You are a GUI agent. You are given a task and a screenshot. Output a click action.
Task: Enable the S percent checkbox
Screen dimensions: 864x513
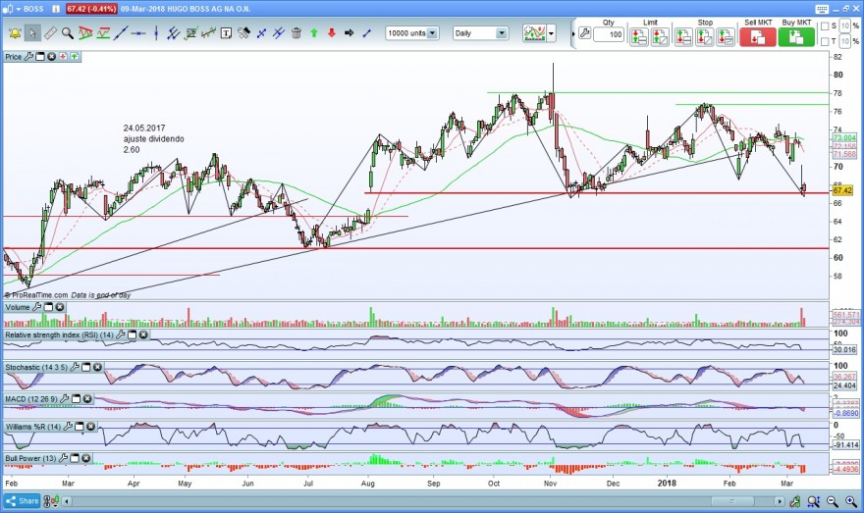click(825, 26)
